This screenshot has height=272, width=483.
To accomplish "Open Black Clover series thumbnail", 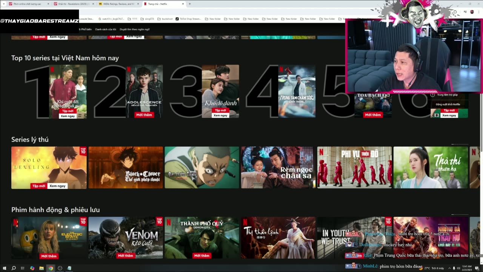I will pyautogui.click(x=126, y=167).
